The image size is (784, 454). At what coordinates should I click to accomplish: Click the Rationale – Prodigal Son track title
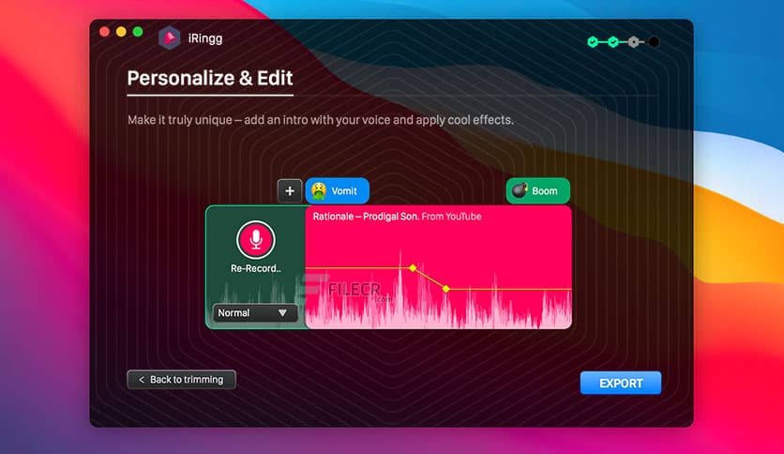366,217
